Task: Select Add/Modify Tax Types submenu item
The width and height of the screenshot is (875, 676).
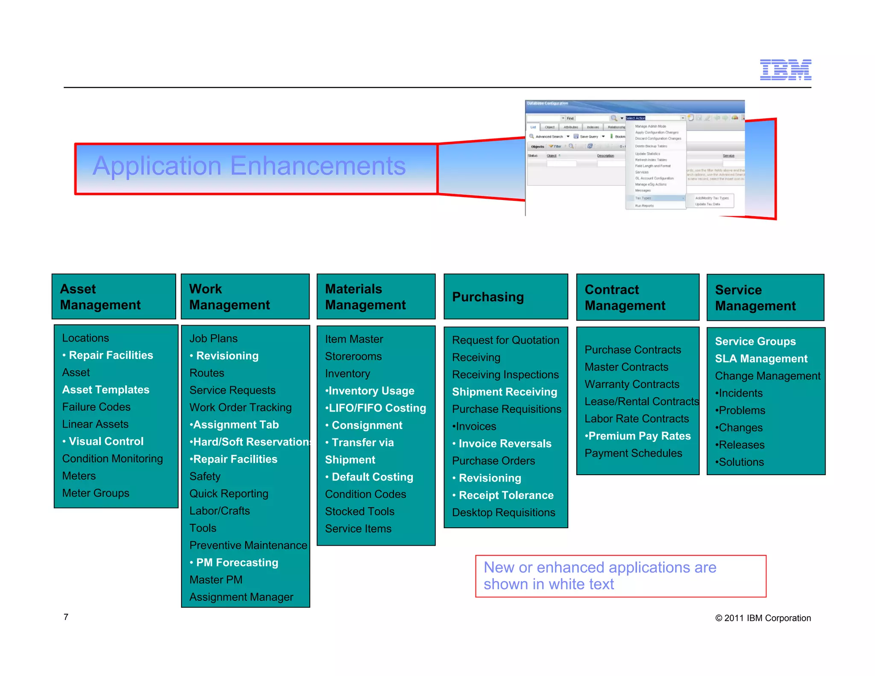Action: (x=712, y=198)
